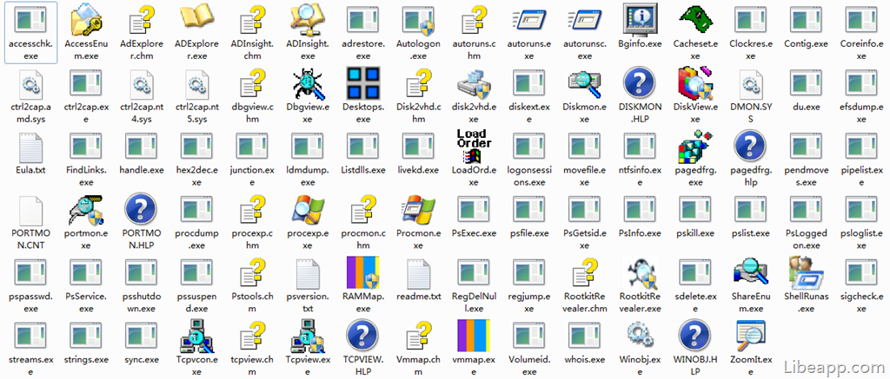Select psversion.txt text file icon
Viewport: 890px width, 379px height.
pyautogui.click(x=308, y=274)
